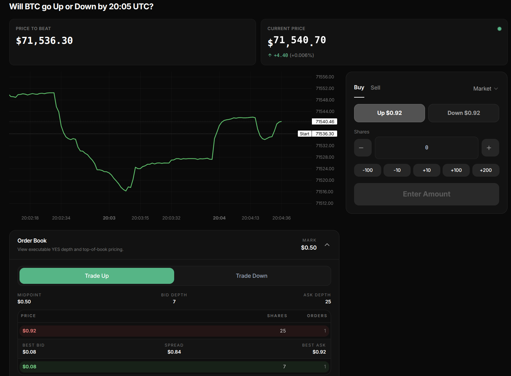Select the Trade Up tab

[x=97, y=276]
